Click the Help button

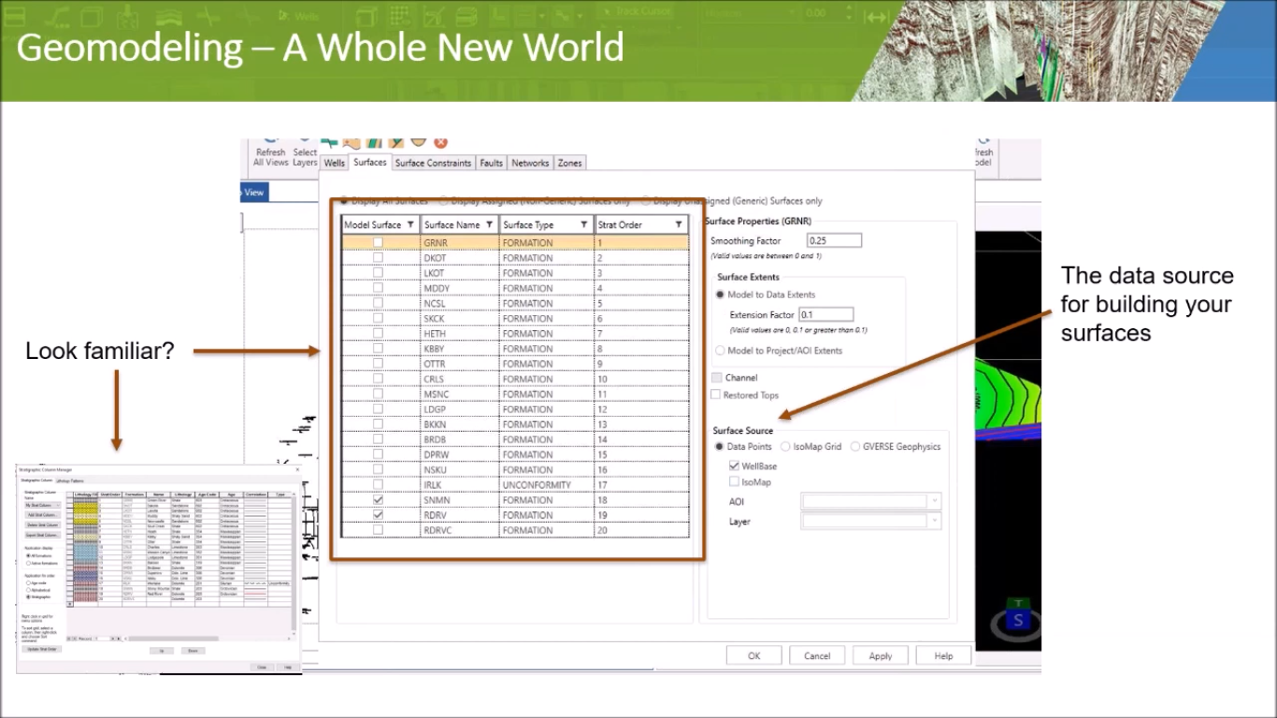tap(943, 655)
